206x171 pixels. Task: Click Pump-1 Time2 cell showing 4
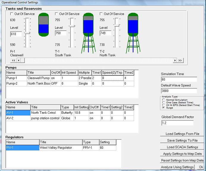[x=129, y=78]
